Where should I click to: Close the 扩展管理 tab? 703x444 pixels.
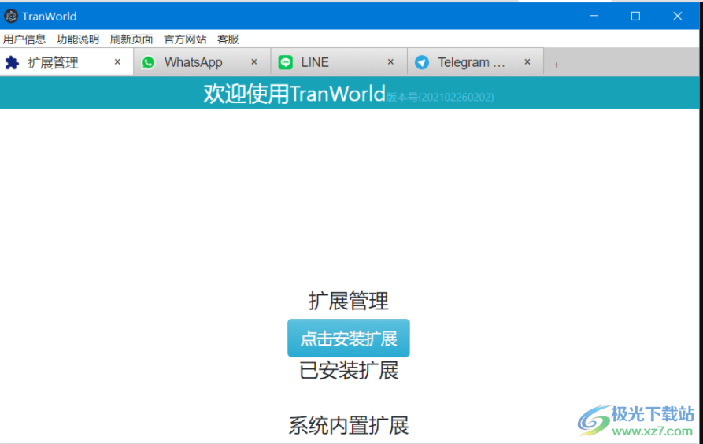(x=117, y=62)
